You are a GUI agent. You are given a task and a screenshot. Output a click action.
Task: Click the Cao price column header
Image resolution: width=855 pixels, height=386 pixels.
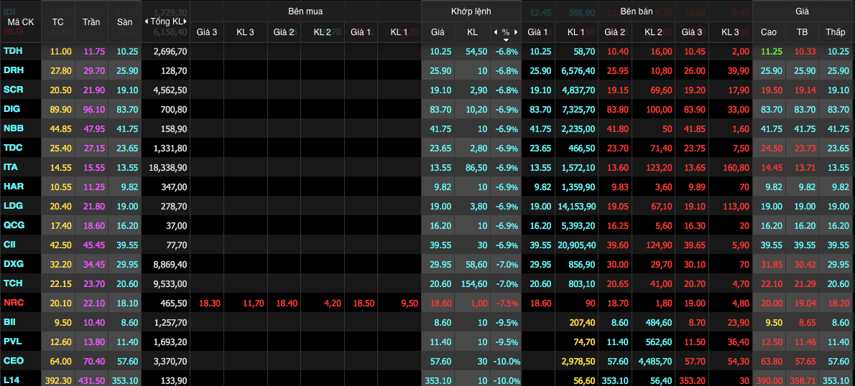[769, 32]
